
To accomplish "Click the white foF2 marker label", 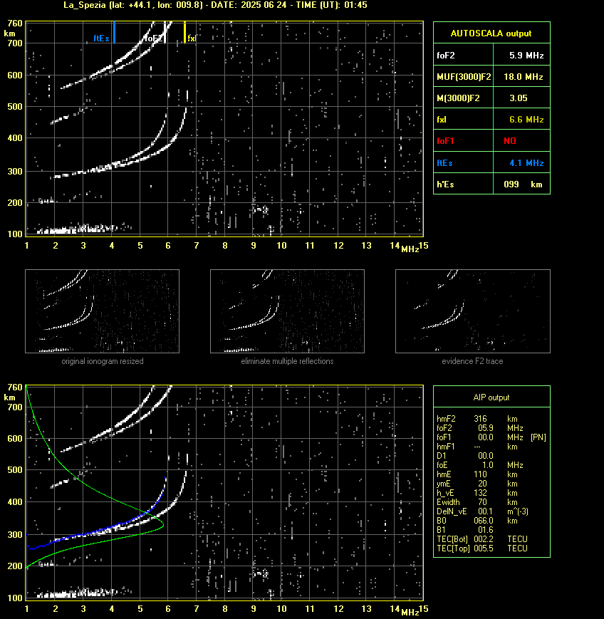I will coord(153,38).
